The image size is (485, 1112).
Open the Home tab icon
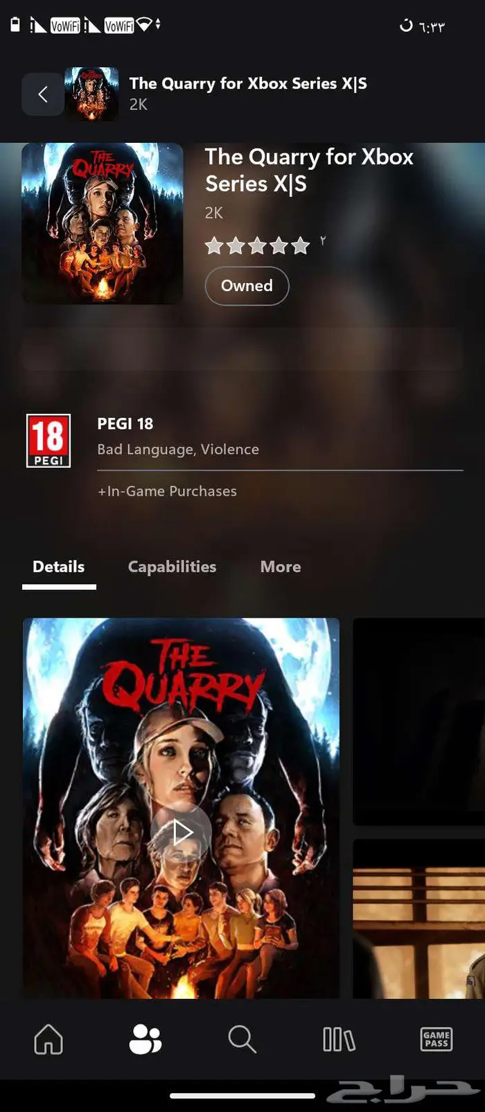(x=48, y=1039)
